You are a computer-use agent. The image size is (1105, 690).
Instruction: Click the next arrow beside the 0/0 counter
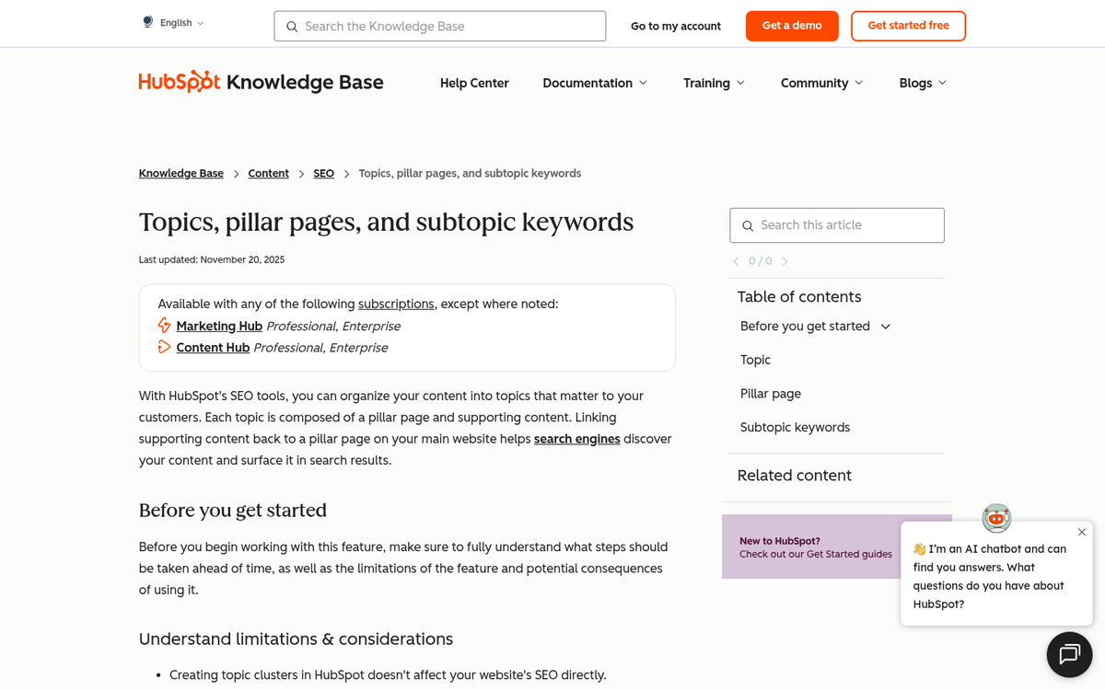[x=785, y=261]
